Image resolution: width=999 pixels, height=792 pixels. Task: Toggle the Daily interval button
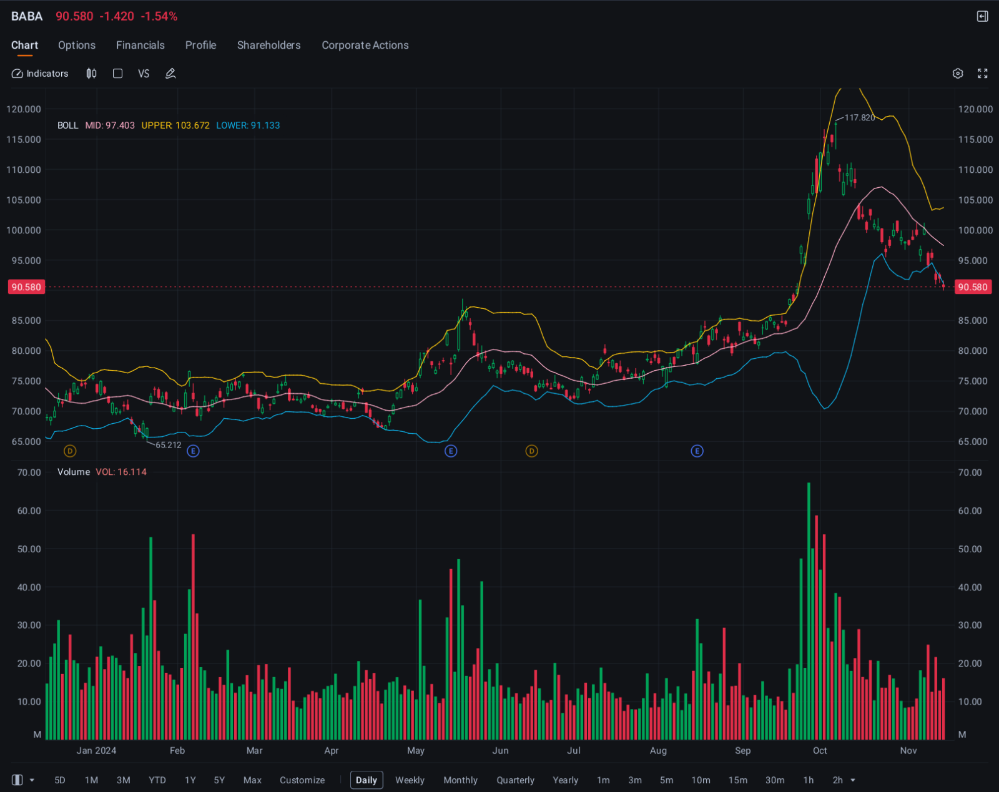click(367, 780)
